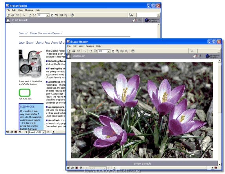Screen dimensions: 225x174
Task: Click zoom lens icon in front window toolbar
Action: pos(127,51)
